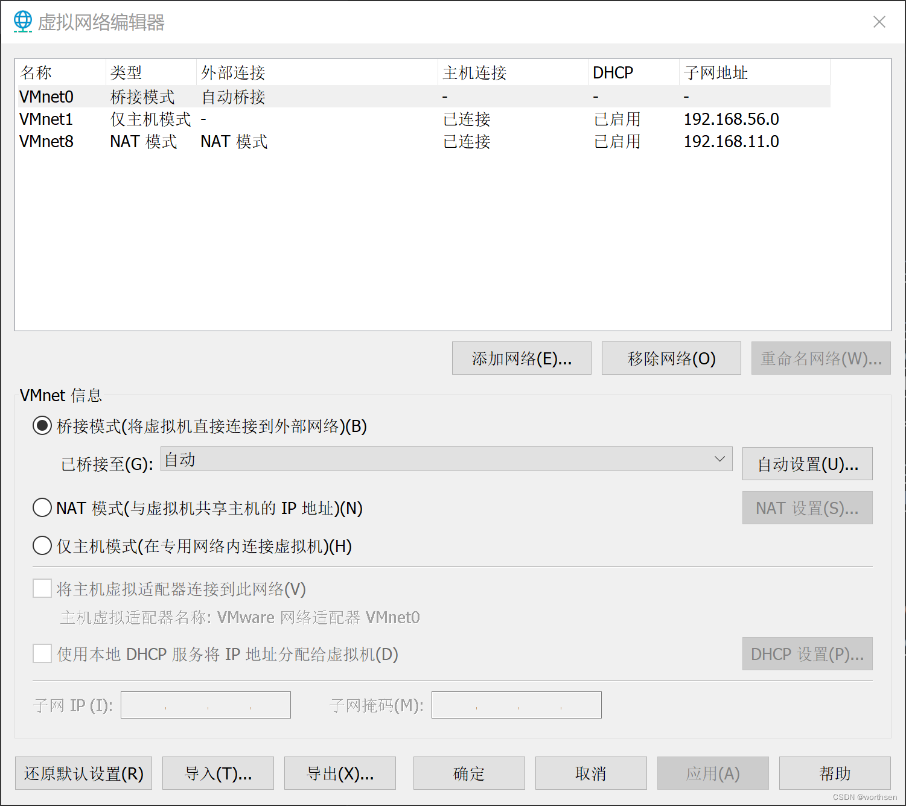906x806 pixels.
Task: Click the 导出(X)... button
Action: tap(340, 773)
